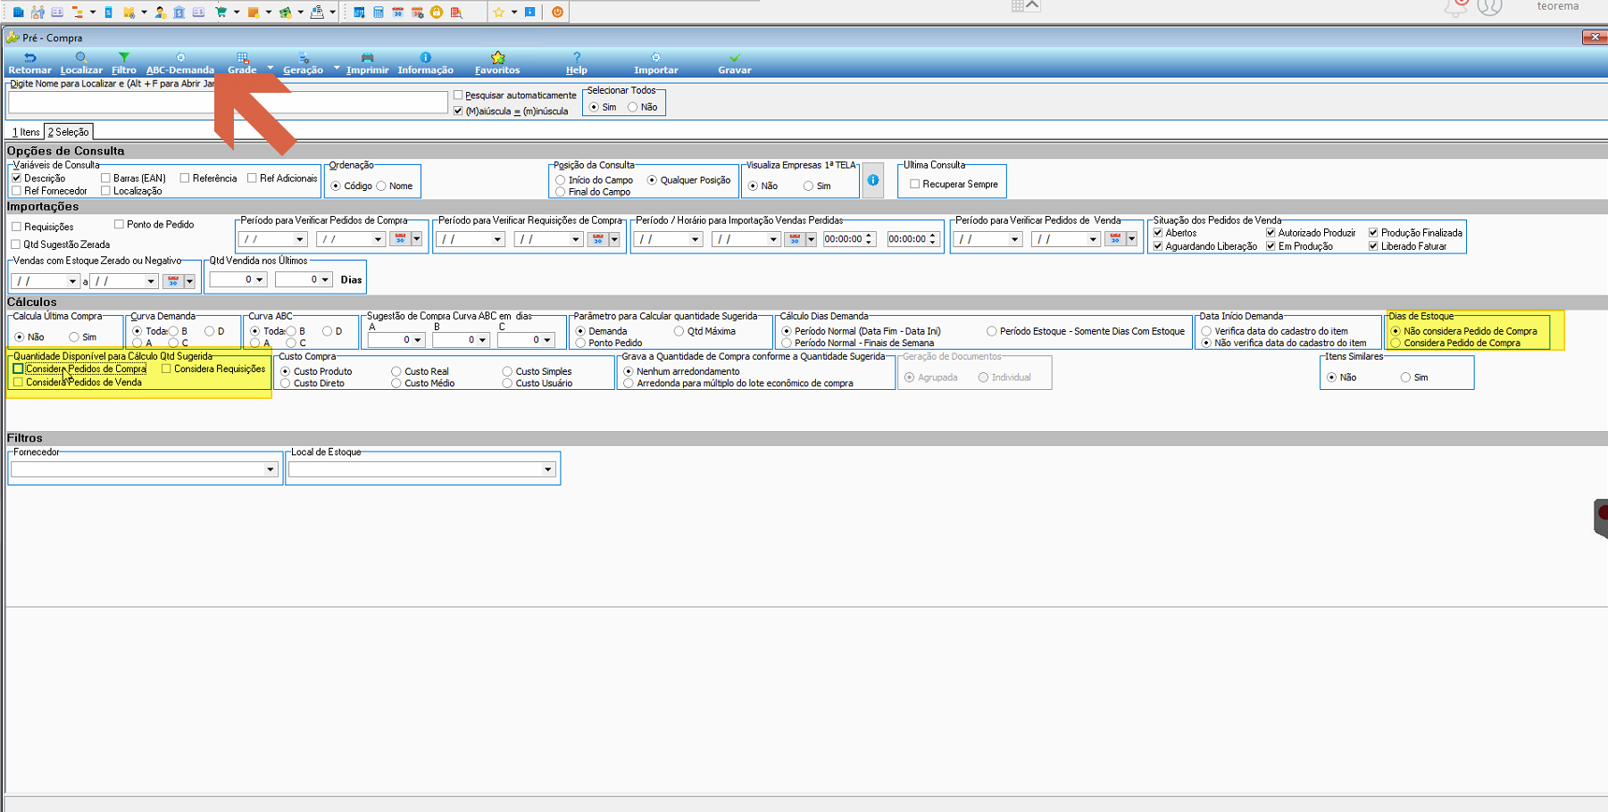Select Sim under Itens Similares
The width and height of the screenshot is (1608, 812).
[1406, 377]
